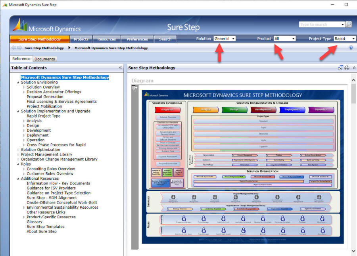The height and width of the screenshot is (256, 357).
Task: Expand the Project Management Library node
Action: 18,154
